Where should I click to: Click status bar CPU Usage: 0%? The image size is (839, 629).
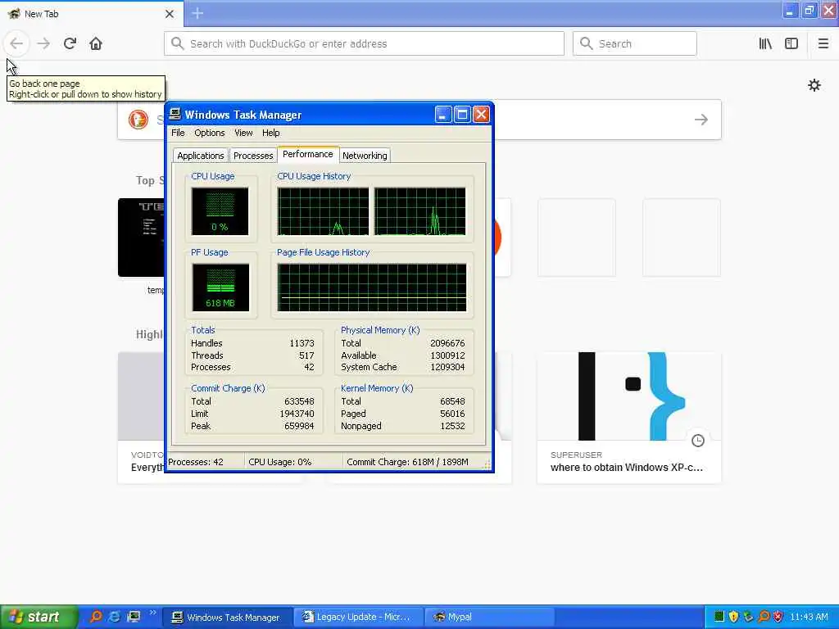[x=280, y=462]
